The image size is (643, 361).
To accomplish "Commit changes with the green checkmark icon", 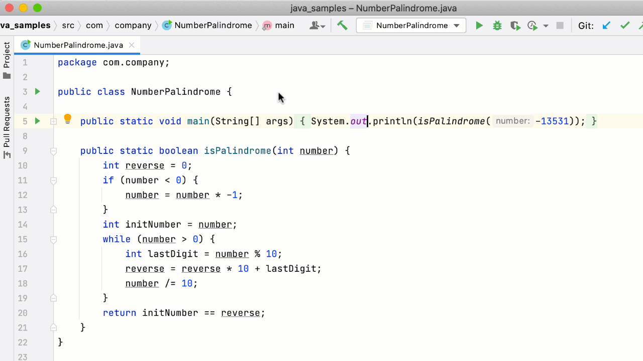I will tap(625, 26).
